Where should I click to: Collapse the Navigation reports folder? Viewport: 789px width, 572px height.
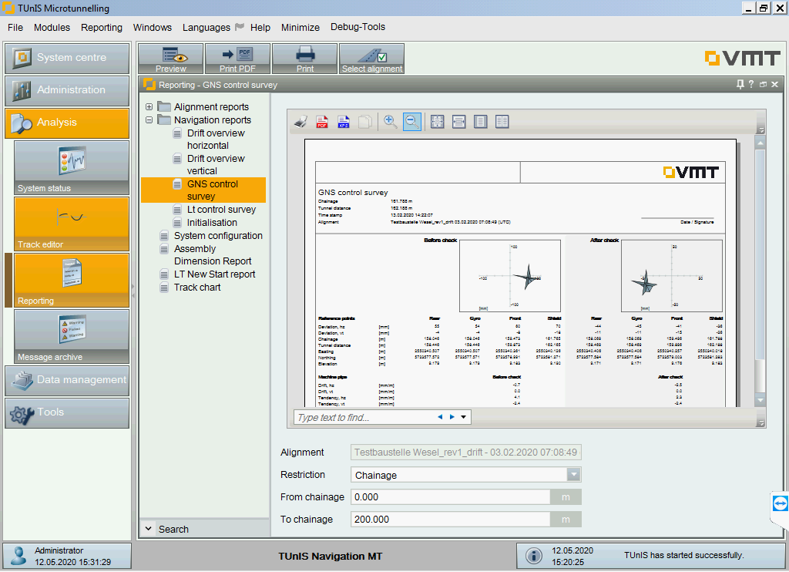click(149, 119)
